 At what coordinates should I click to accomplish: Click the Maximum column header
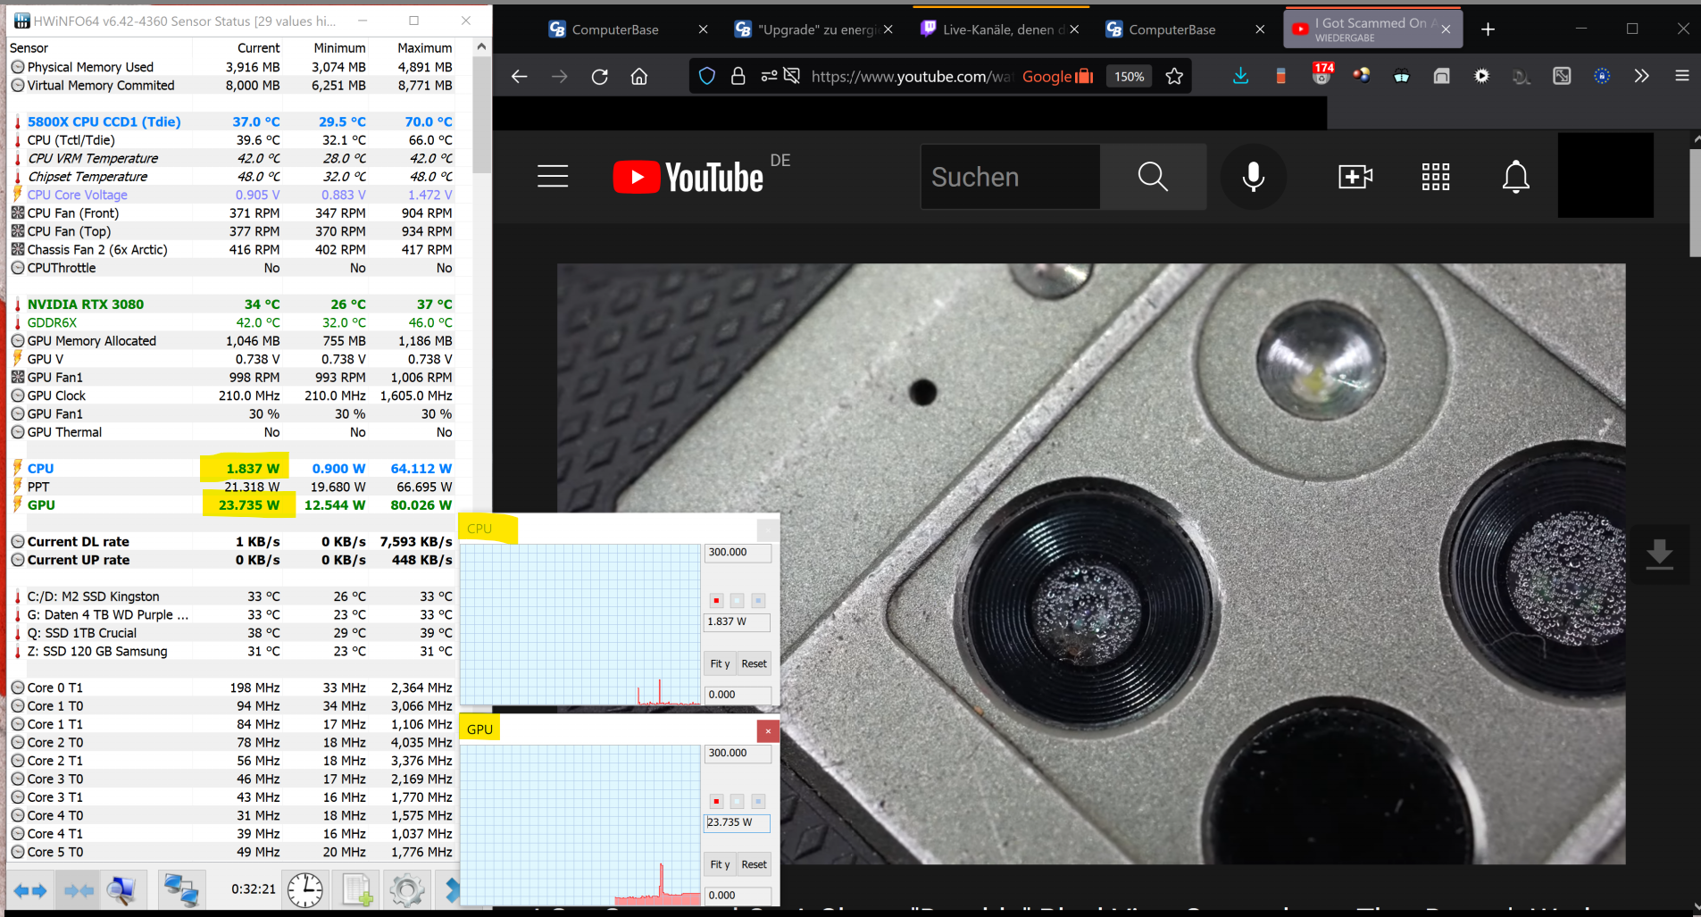click(425, 48)
